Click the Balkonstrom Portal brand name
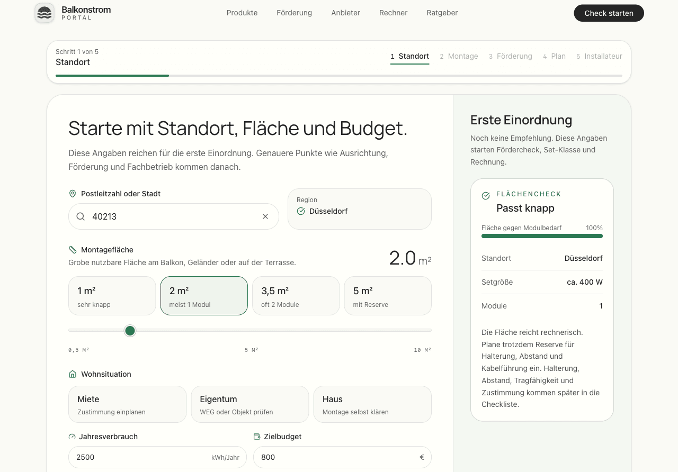 tap(86, 13)
